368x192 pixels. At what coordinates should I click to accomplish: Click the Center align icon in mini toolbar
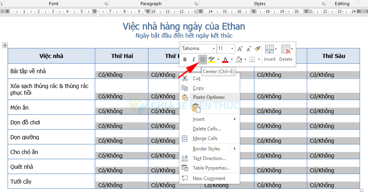click(203, 60)
